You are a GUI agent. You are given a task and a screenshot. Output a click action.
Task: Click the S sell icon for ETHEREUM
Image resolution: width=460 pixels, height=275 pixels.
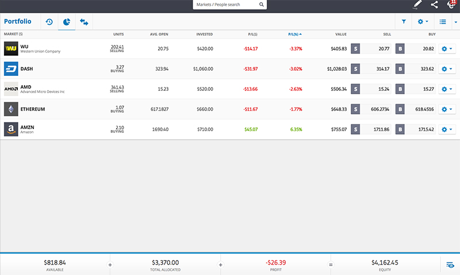(355, 109)
